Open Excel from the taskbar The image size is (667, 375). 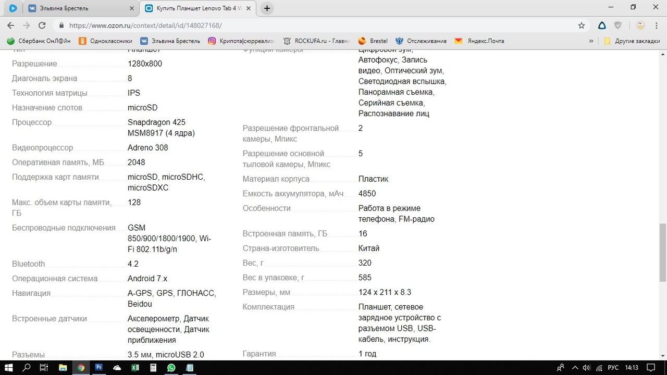pos(135,368)
